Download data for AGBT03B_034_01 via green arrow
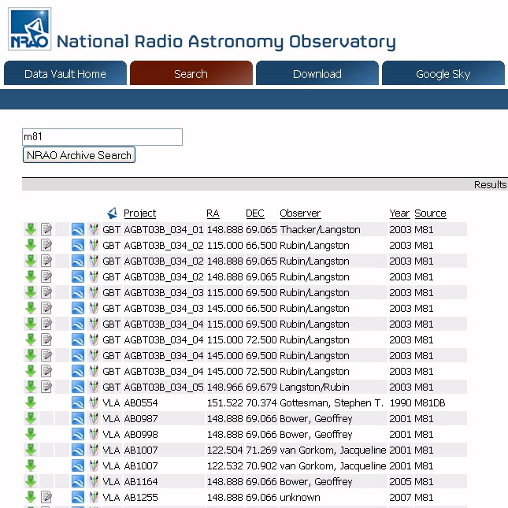Viewport: 508px width, 508px height. point(31,229)
